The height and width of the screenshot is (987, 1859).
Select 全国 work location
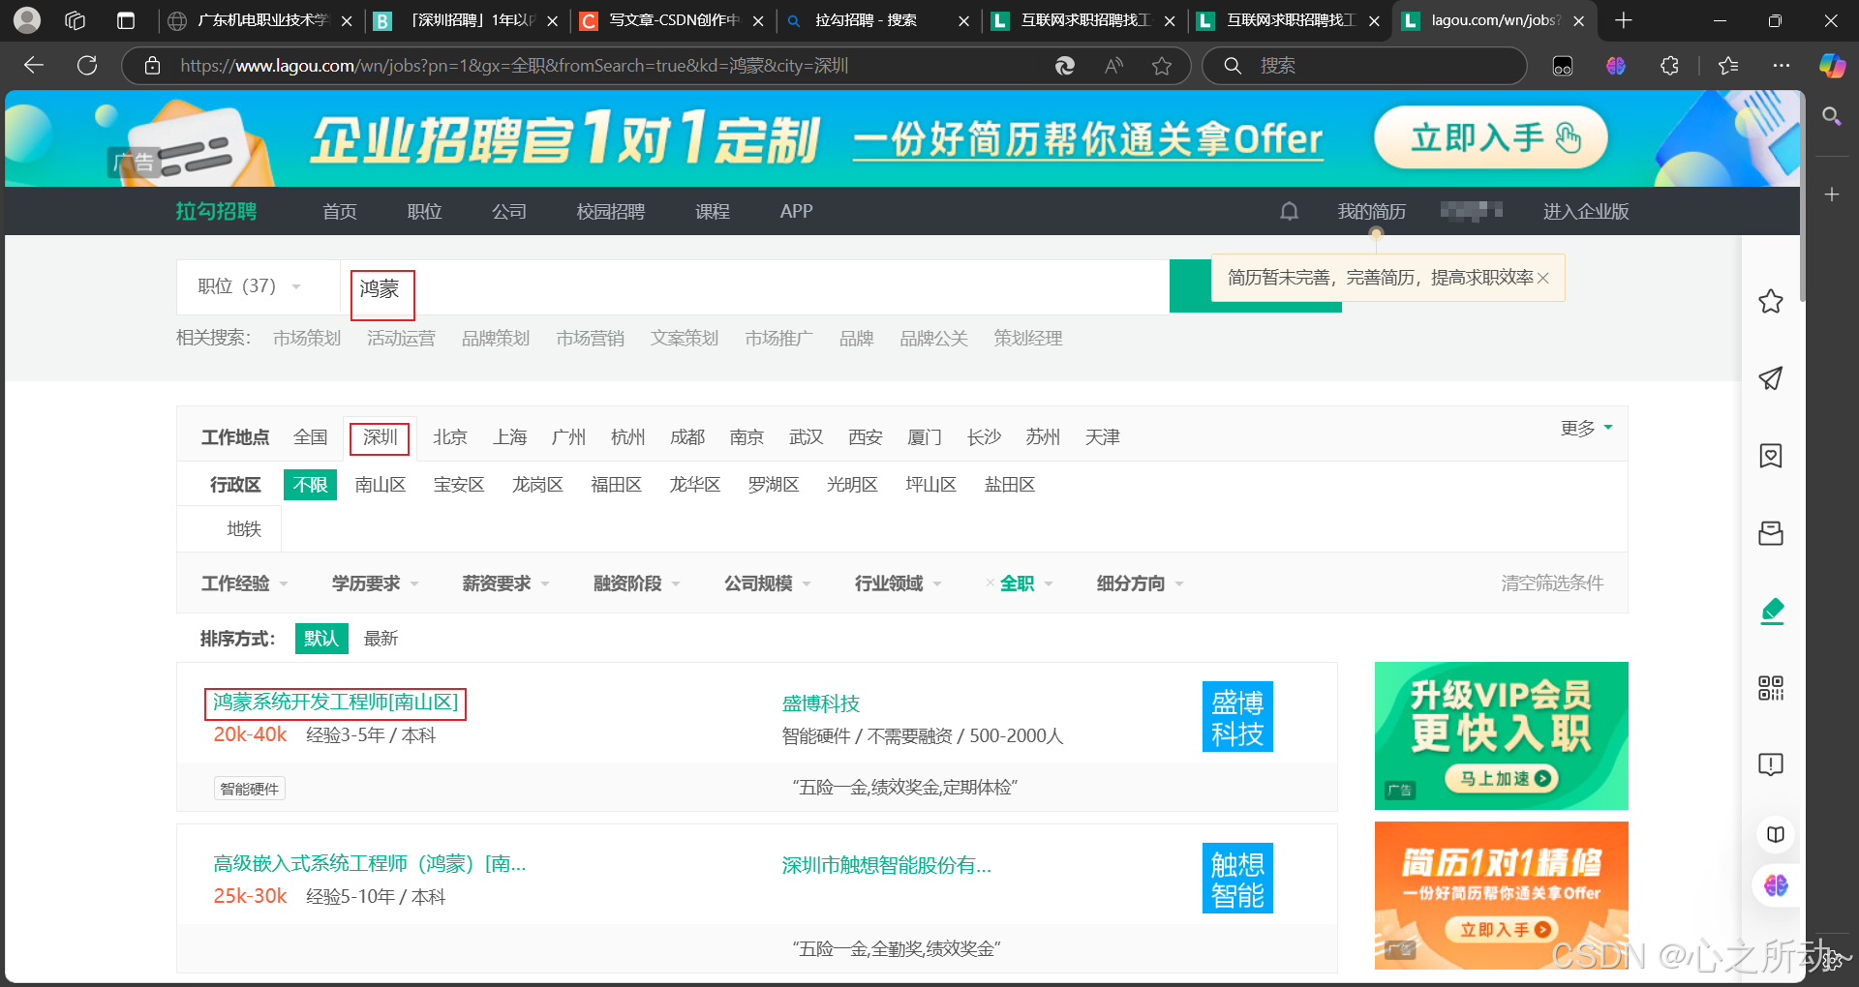pos(311,437)
